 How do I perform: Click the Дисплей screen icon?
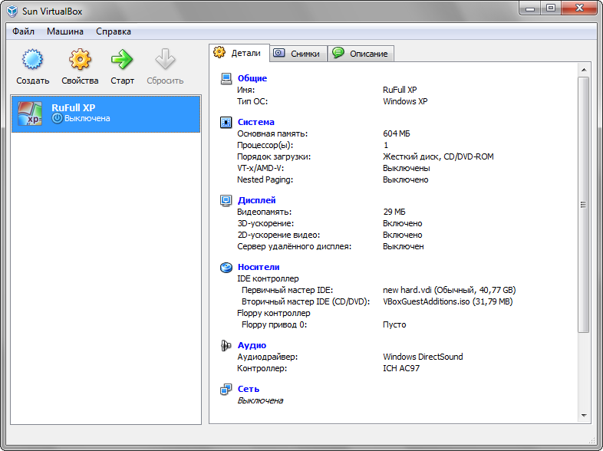[x=226, y=200]
